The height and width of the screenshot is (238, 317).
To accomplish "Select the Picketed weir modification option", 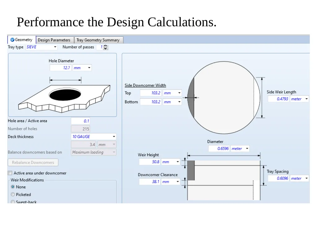I will point(13,195).
